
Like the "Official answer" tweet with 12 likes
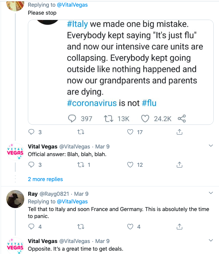130,165
